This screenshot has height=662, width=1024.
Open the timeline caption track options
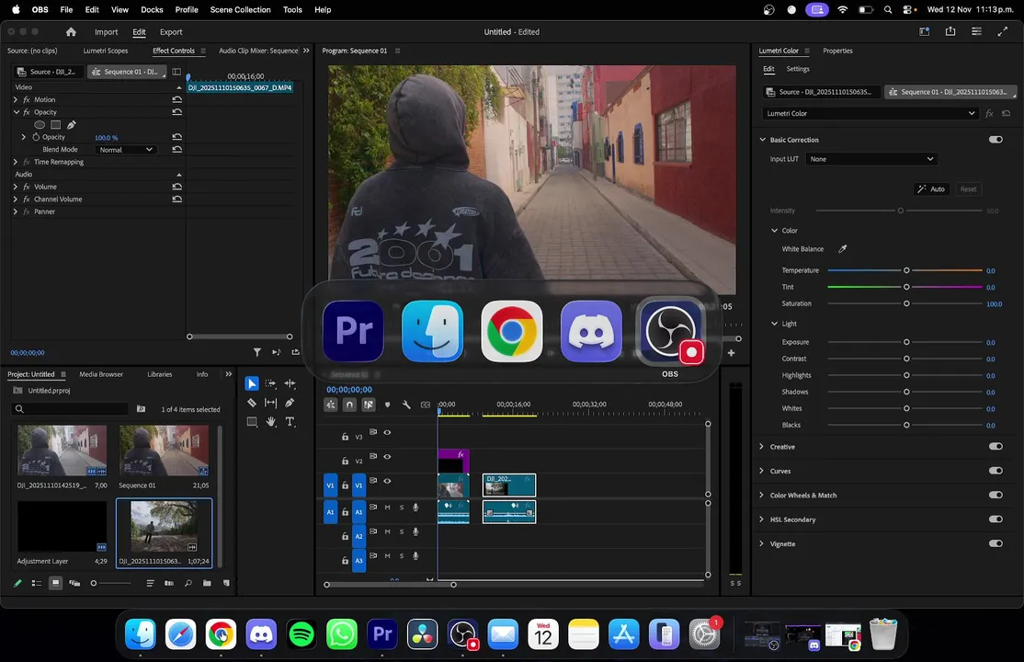point(426,405)
